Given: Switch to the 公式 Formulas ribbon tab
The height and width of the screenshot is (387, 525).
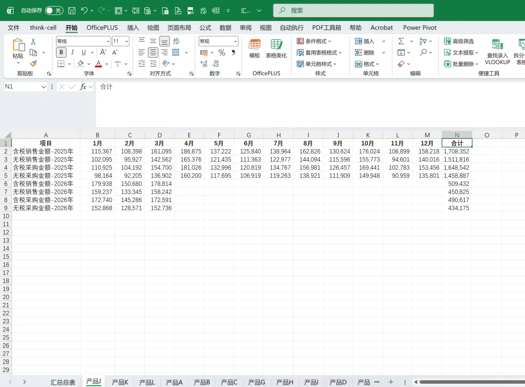Looking at the screenshot, I should [x=205, y=28].
